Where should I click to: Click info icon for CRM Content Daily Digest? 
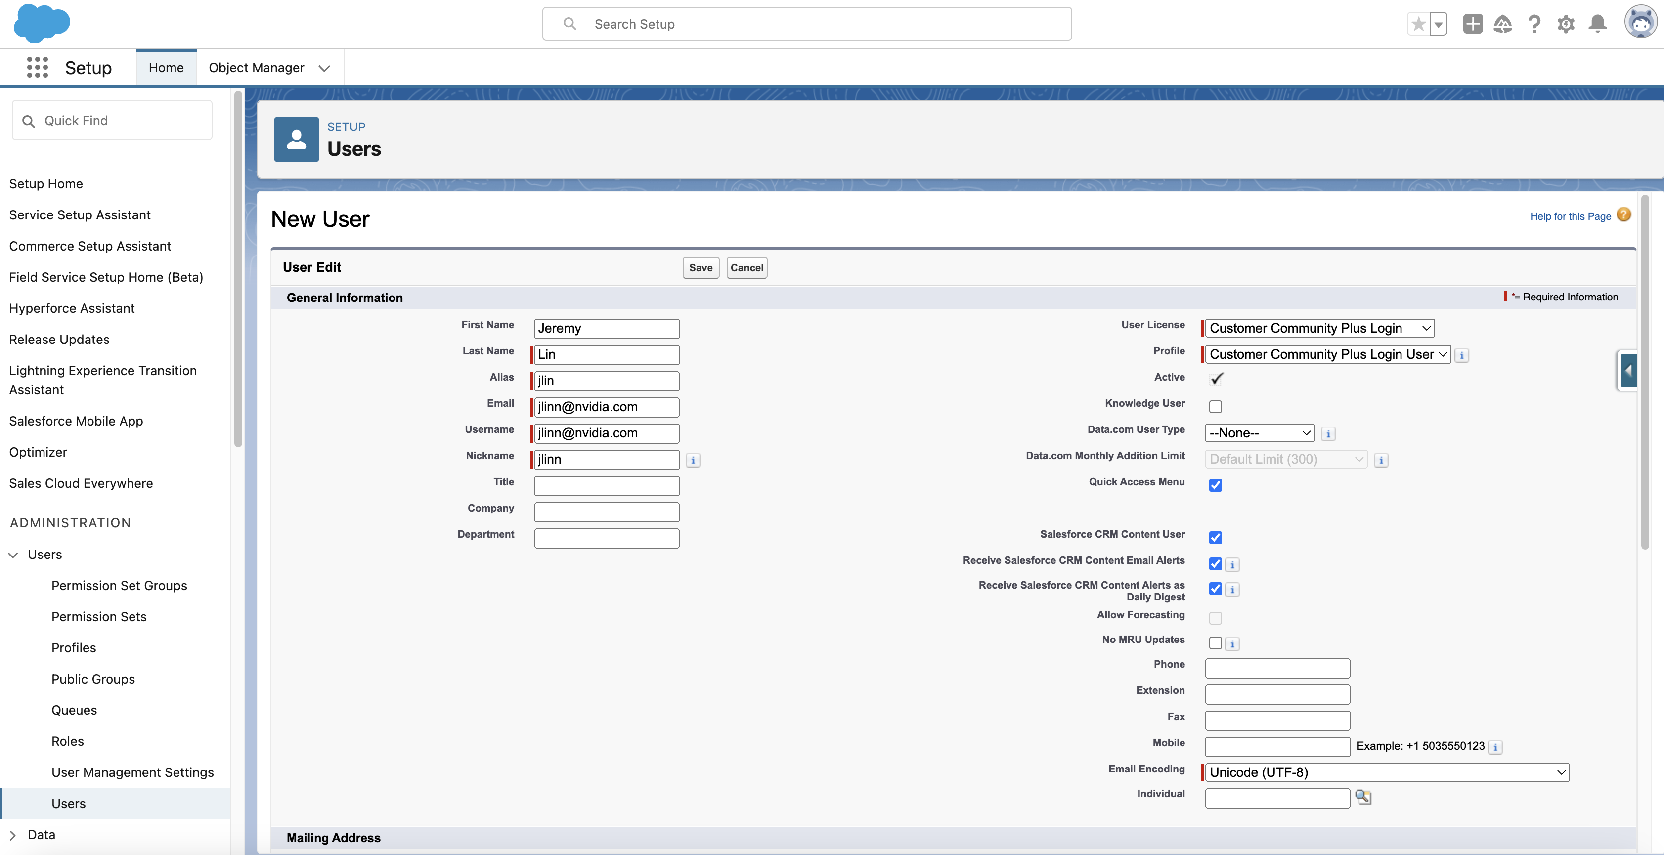pos(1232,590)
